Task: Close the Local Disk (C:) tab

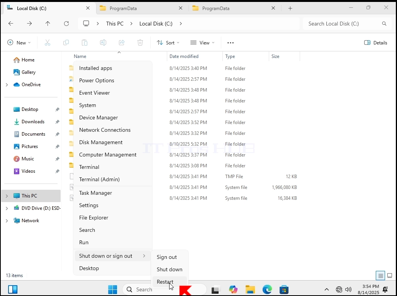Action: [88, 8]
